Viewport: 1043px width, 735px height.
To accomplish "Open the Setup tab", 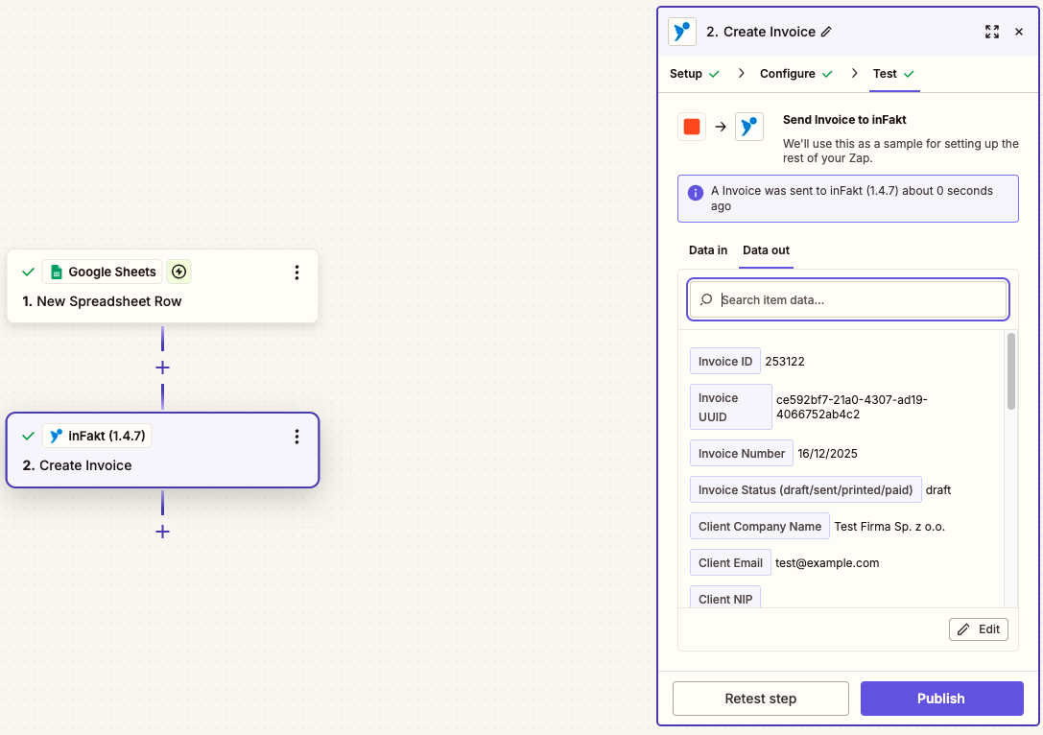I will [x=695, y=74].
